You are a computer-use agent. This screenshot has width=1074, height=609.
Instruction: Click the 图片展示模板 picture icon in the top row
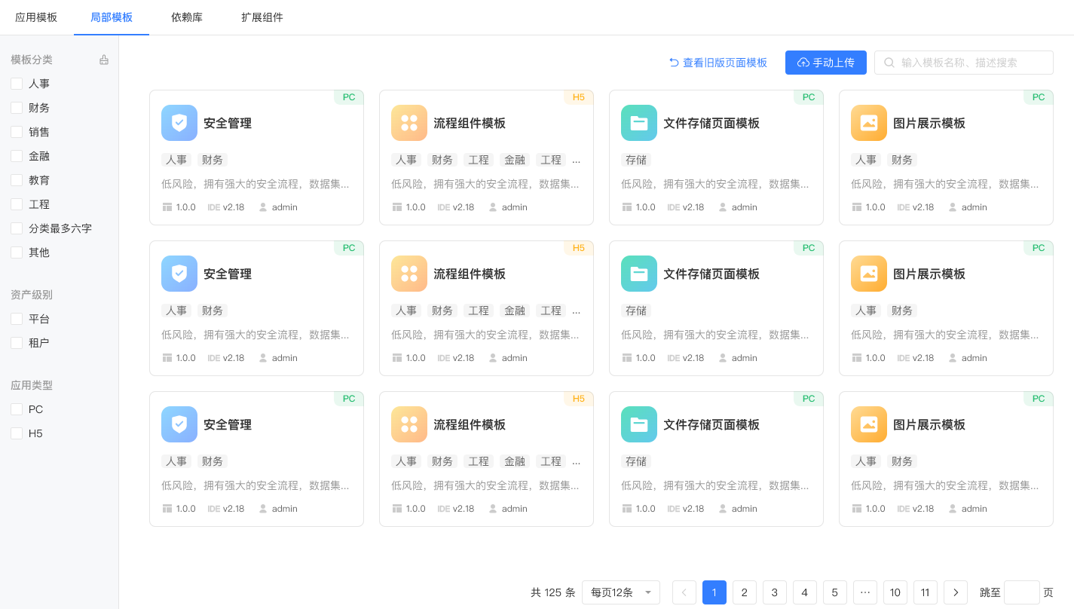pos(869,123)
